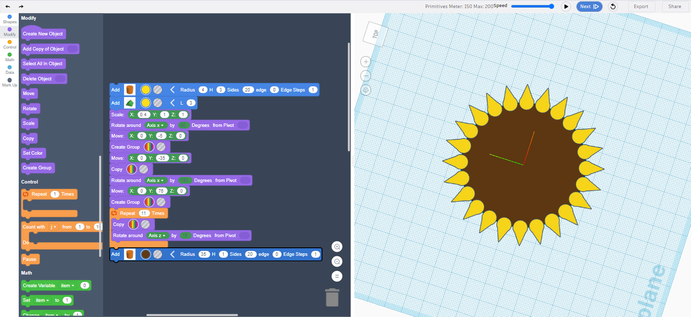
Task: Click the green roof shape icon on L 3 block
Action: (130, 103)
